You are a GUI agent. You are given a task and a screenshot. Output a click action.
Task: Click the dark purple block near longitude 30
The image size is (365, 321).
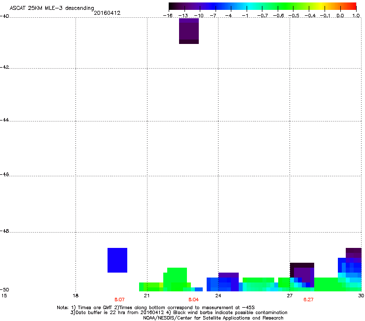tap(354, 253)
